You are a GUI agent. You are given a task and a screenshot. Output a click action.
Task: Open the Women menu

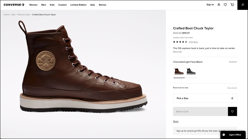tap(33, 5)
